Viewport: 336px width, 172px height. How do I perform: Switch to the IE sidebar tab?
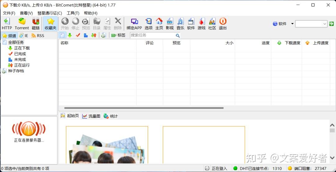pyautogui.click(x=24, y=36)
